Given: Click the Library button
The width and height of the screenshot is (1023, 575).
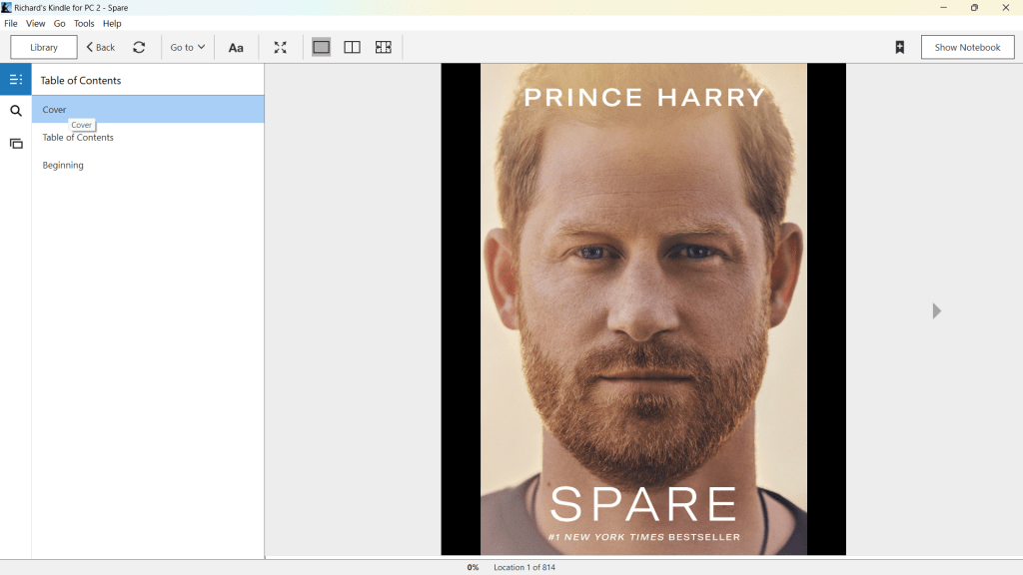Looking at the screenshot, I should pos(44,47).
